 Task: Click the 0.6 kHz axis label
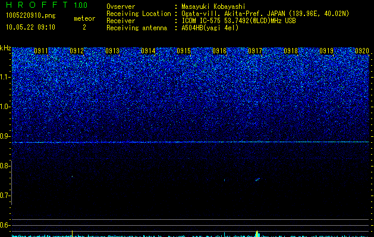click(x=5, y=225)
